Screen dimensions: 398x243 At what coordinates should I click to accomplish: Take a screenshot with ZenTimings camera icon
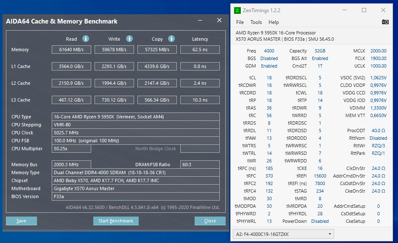385,22
